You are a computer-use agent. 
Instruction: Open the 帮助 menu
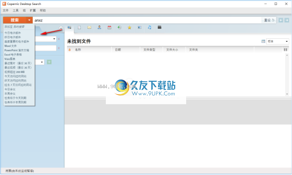pyautogui.click(x=43, y=10)
